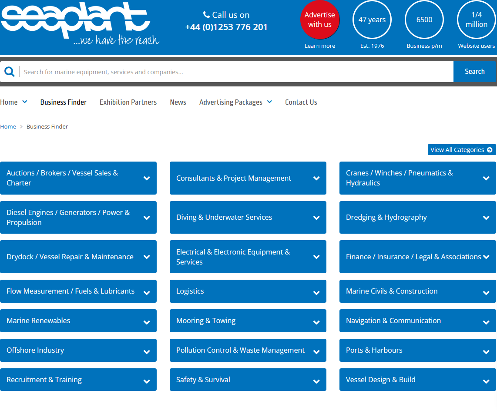Viewport: 497px width, 410px height.
Task: Open the Home menu item
Action: (9, 102)
